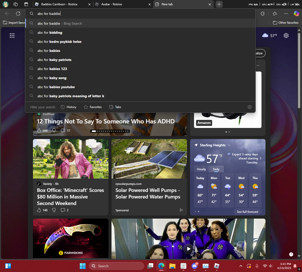Filter search by History
This screenshot has width=302, height=272.
coord(68,107)
